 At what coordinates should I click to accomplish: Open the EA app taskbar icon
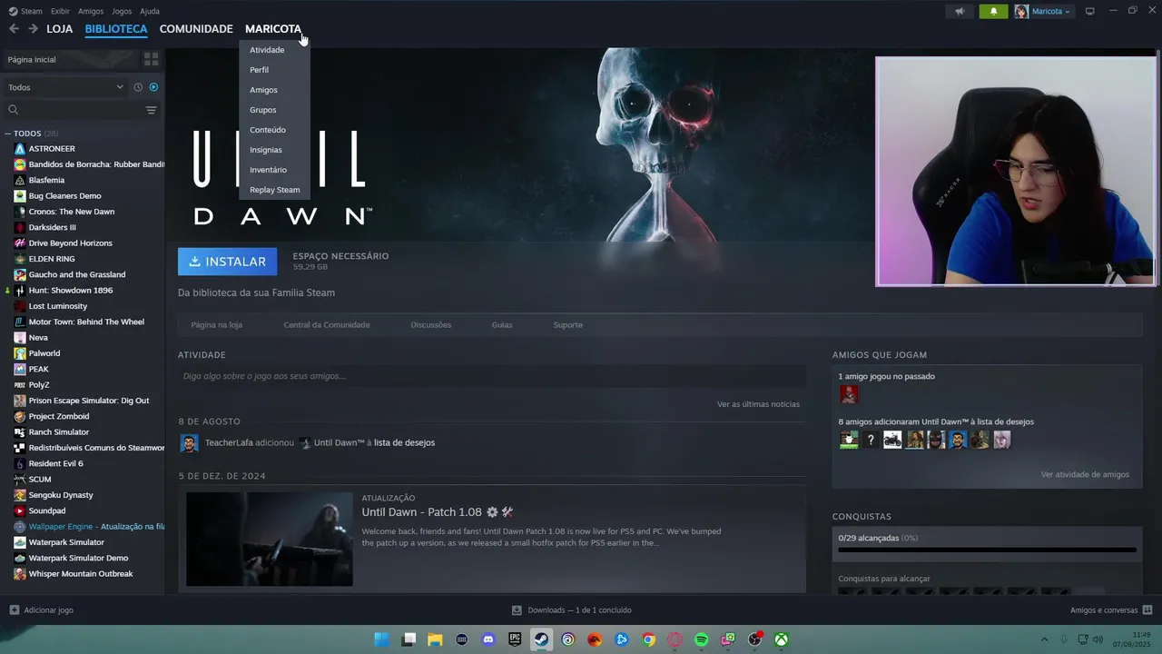point(595,639)
